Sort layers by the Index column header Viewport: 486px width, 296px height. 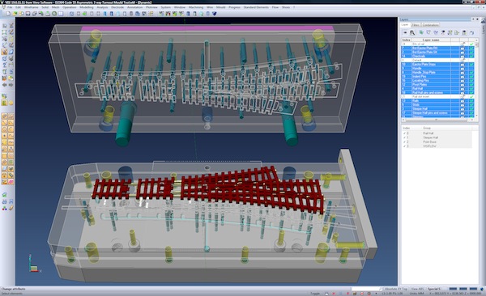click(406, 40)
